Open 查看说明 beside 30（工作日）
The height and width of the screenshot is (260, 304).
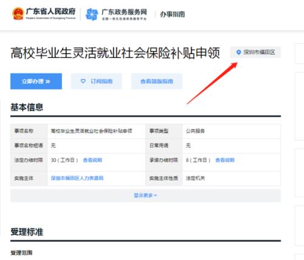[92, 160]
